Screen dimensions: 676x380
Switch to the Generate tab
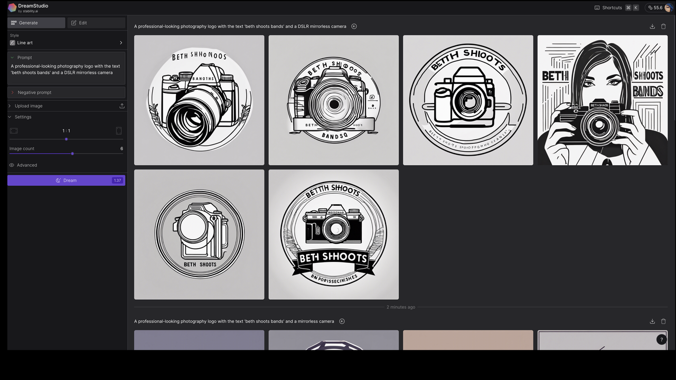click(x=36, y=23)
